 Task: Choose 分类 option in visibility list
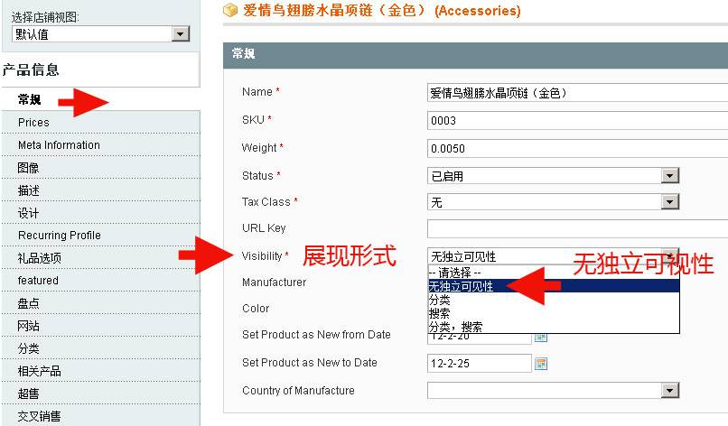[x=554, y=300]
